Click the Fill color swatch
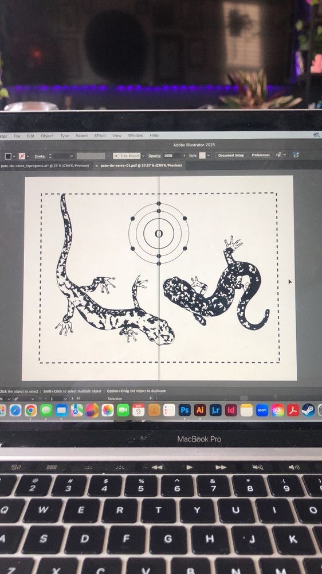 [8, 156]
